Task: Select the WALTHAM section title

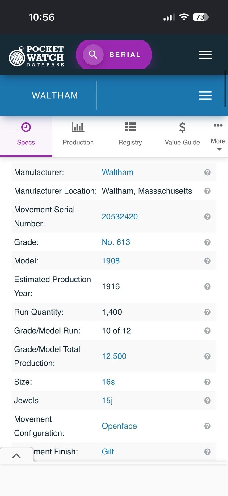Action: pos(55,95)
